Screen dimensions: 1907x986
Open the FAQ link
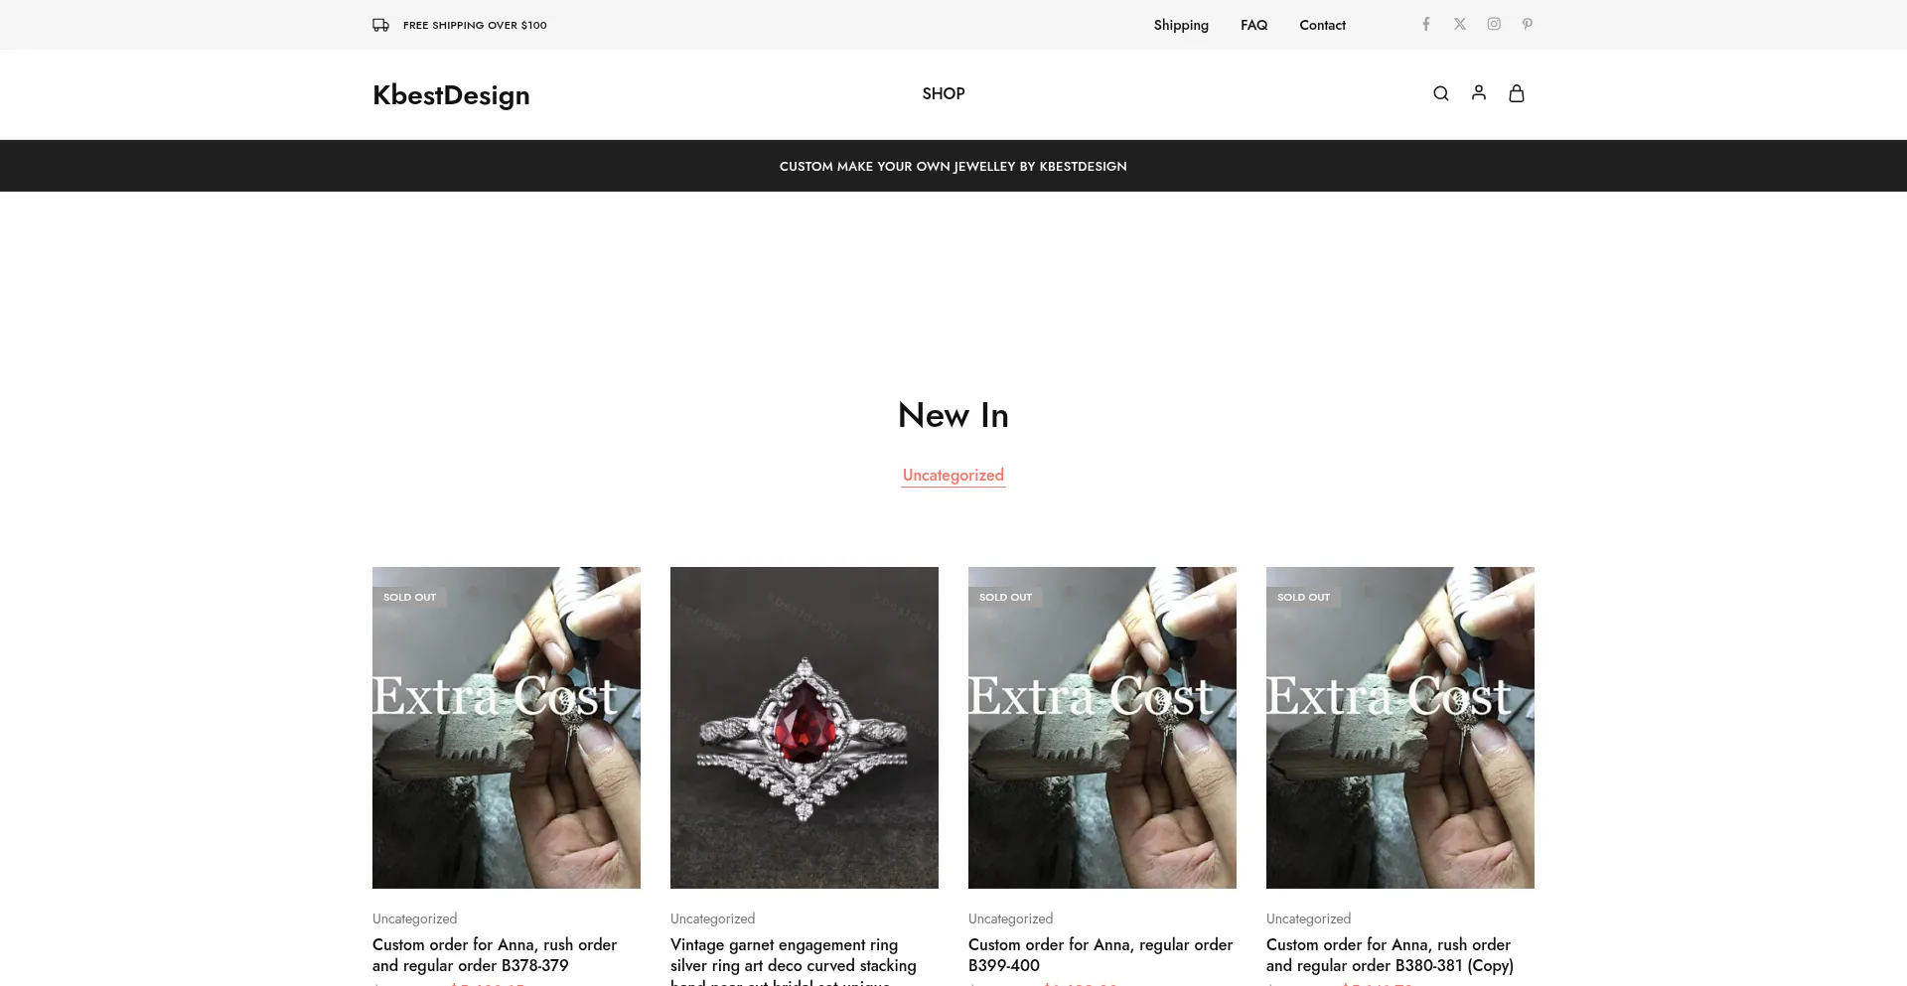pos(1253,25)
